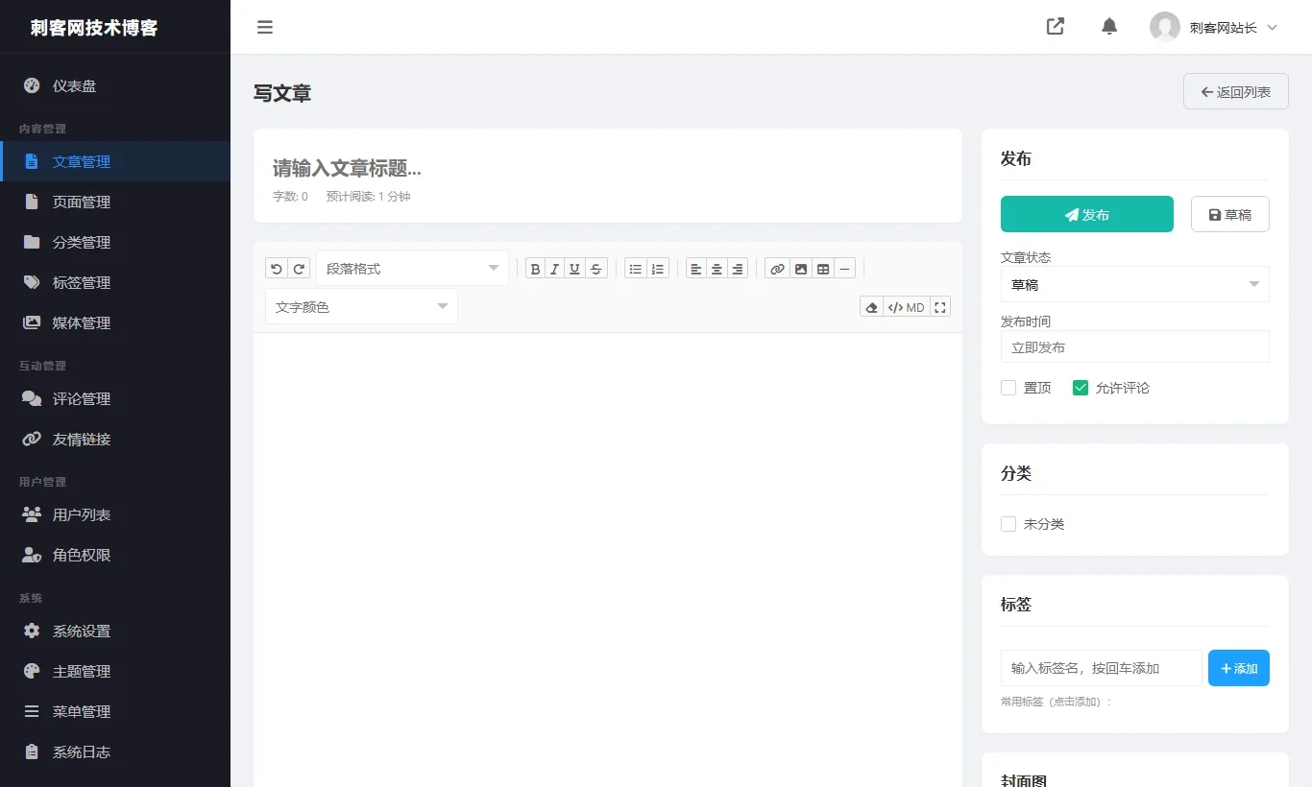The width and height of the screenshot is (1312, 787).
Task: Underline the selected text
Action: click(x=575, y=269)
